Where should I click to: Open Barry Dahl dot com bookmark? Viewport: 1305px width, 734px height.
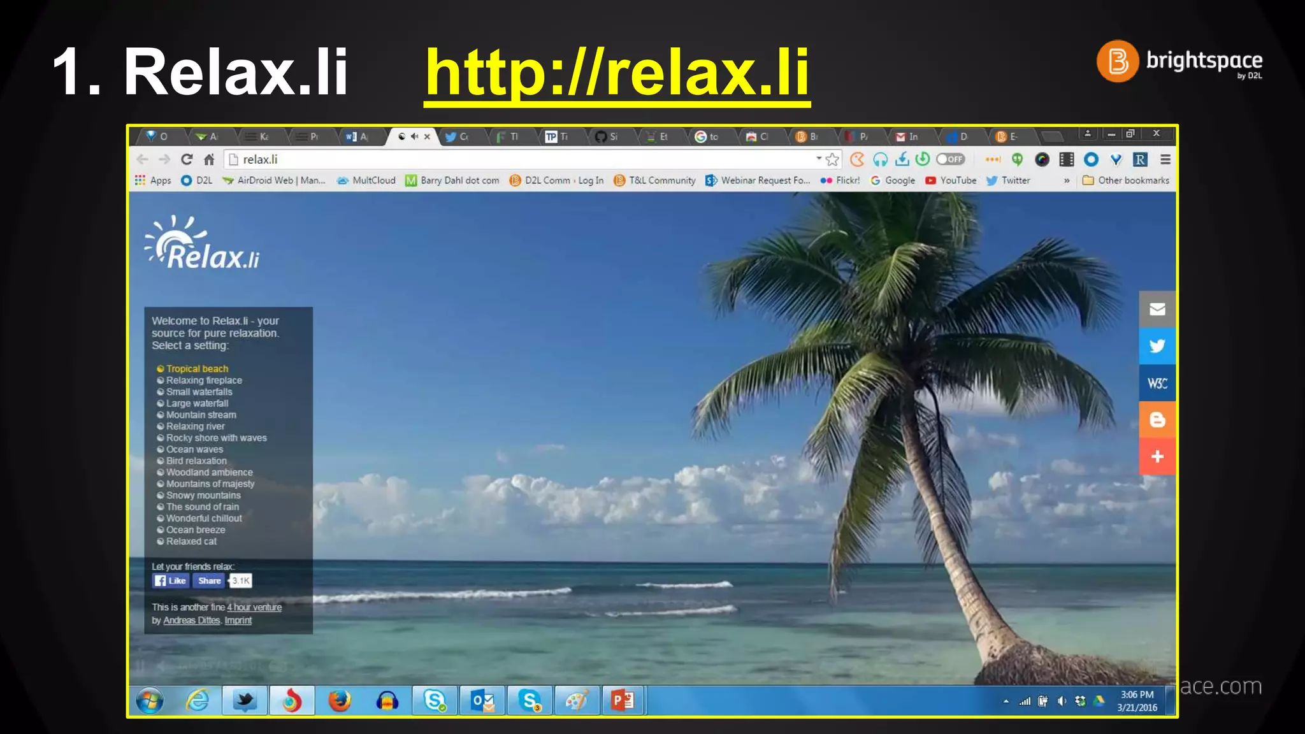[x=452, y=180]
